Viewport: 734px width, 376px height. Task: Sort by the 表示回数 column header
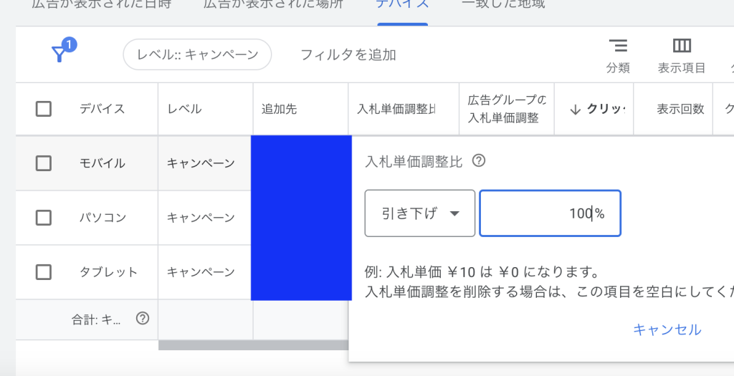click(x=680, y=109)
